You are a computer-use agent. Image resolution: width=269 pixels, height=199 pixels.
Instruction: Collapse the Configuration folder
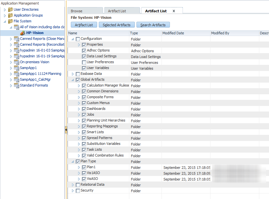point(73,39)
